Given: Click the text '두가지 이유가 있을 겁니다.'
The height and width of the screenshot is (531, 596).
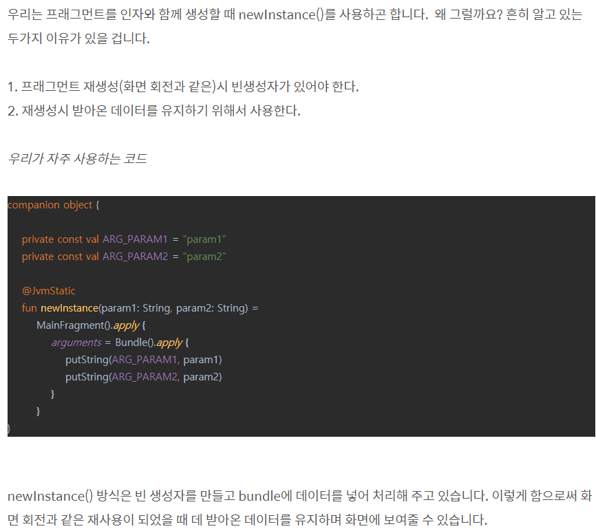Looking at the screenshot, I should [78, 38].
